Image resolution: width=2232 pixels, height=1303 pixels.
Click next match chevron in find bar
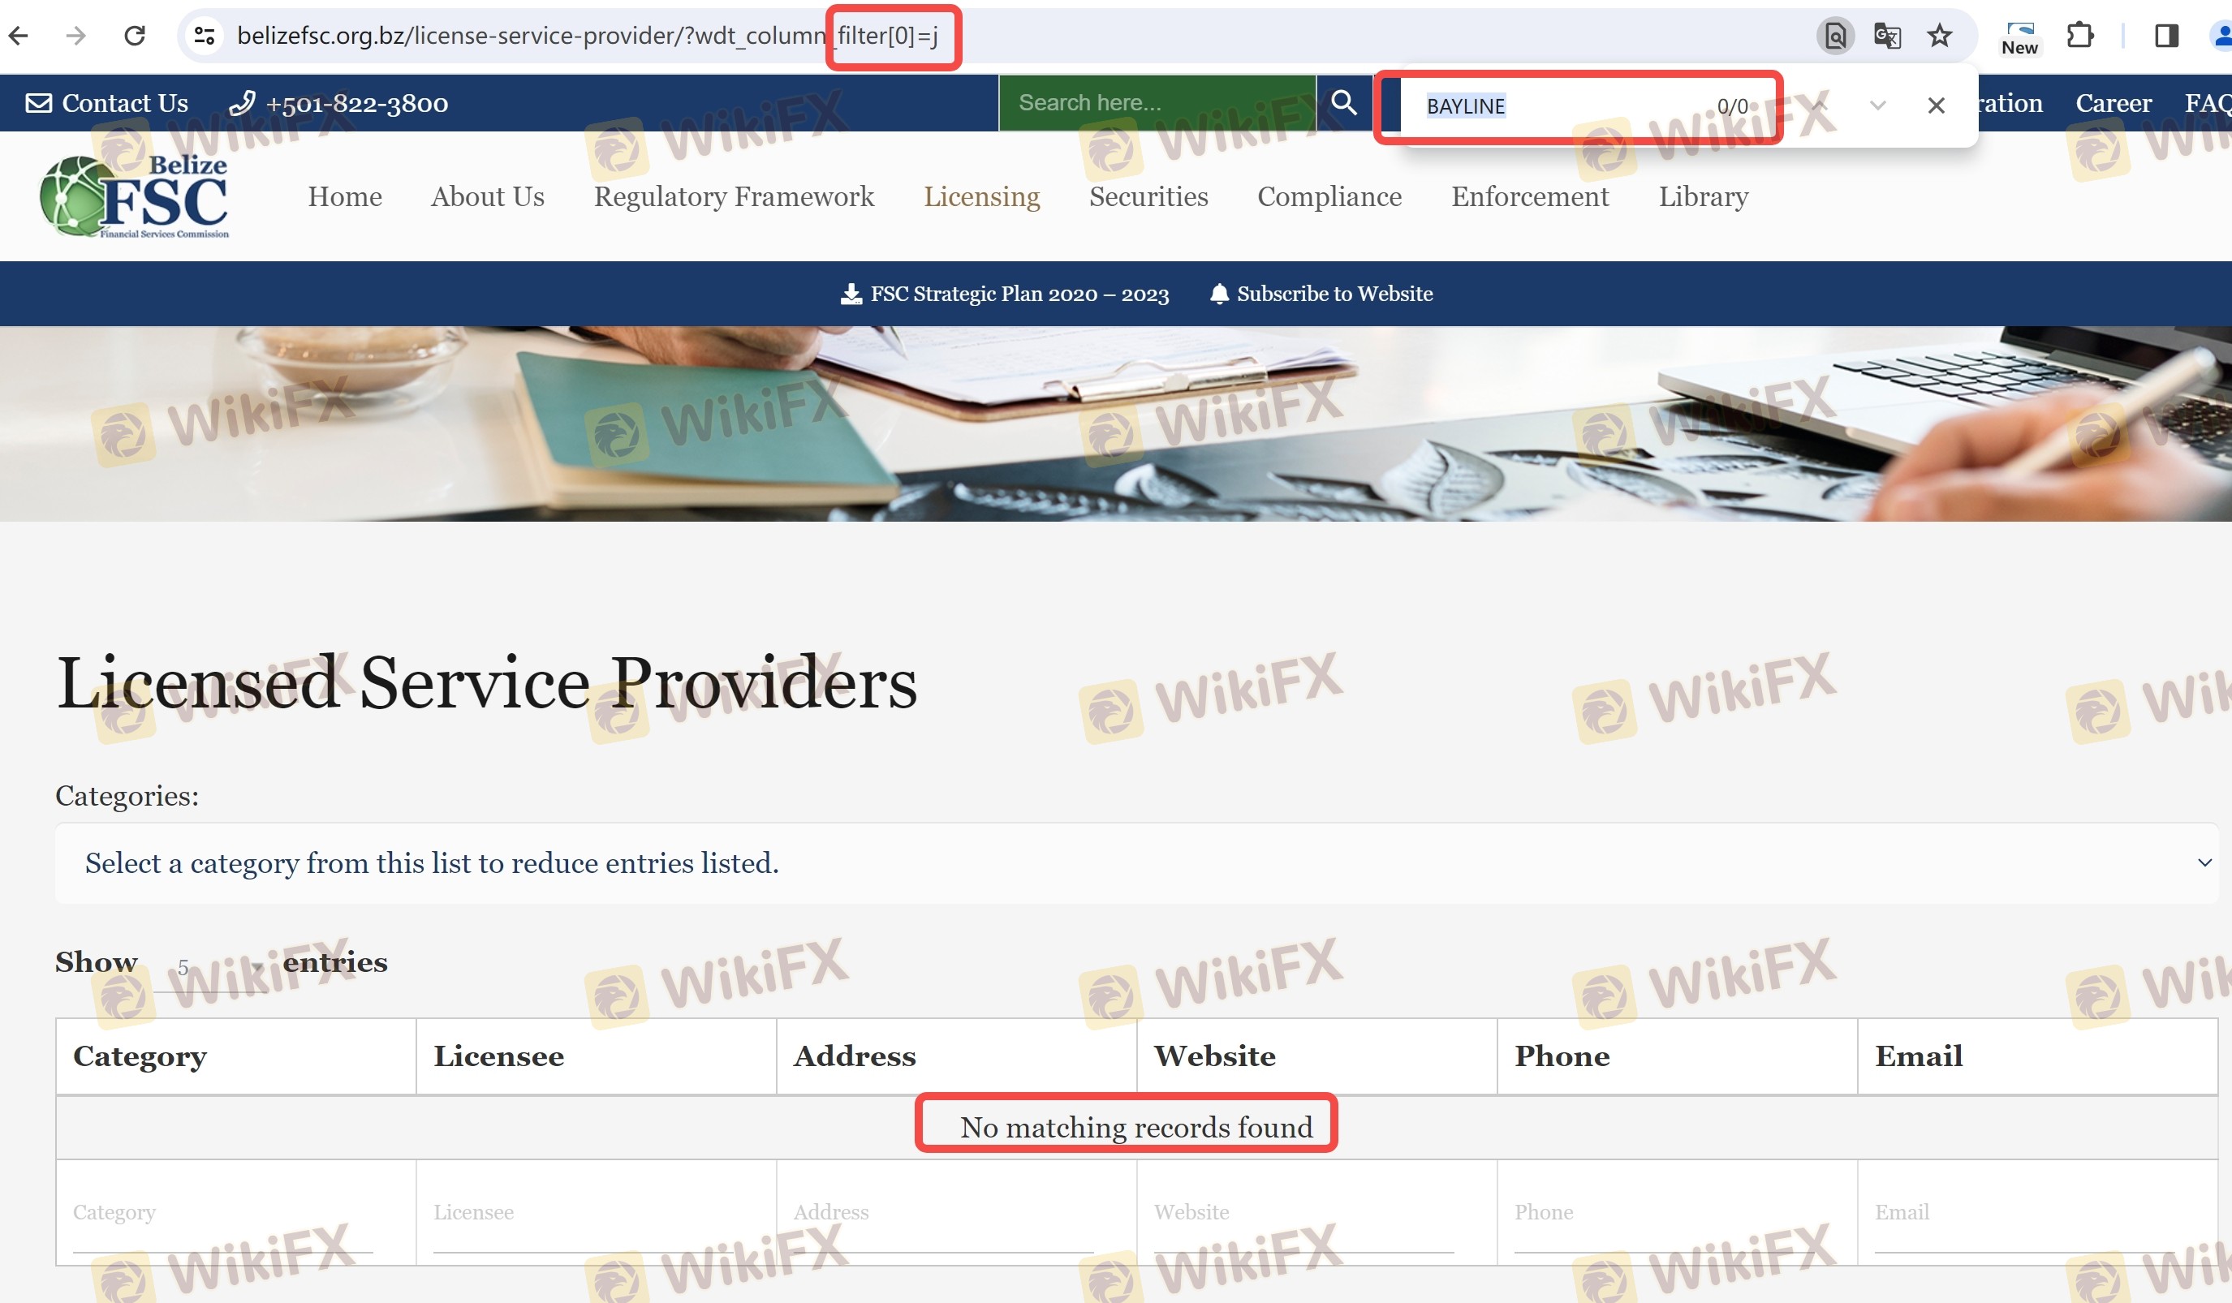pos(1877,105)
